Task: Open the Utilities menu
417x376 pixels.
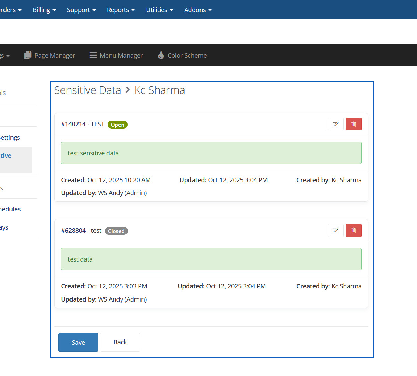Action: tap(159, 10)
